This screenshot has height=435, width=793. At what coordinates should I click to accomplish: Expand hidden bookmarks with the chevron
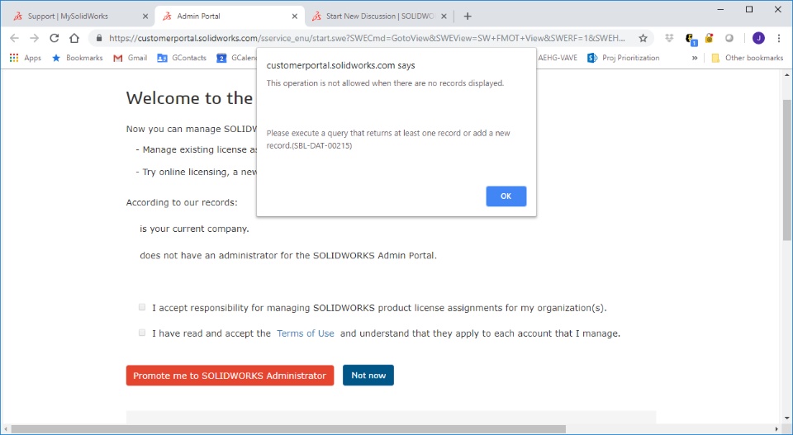(695, 58)
